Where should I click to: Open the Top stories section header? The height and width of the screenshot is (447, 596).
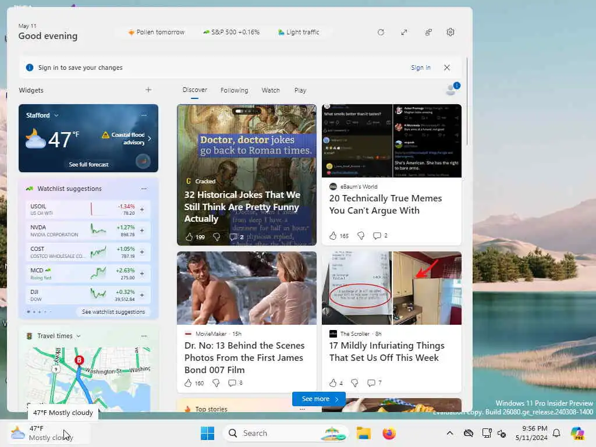(211, 409)
